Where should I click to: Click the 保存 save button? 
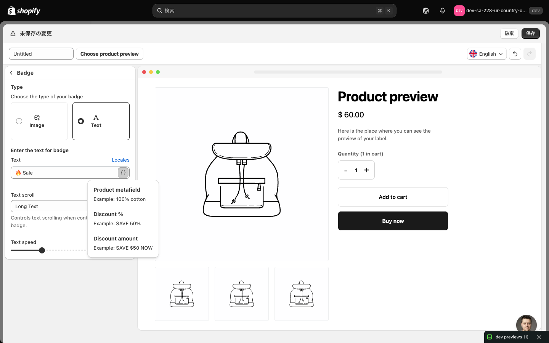coord(531,34)
